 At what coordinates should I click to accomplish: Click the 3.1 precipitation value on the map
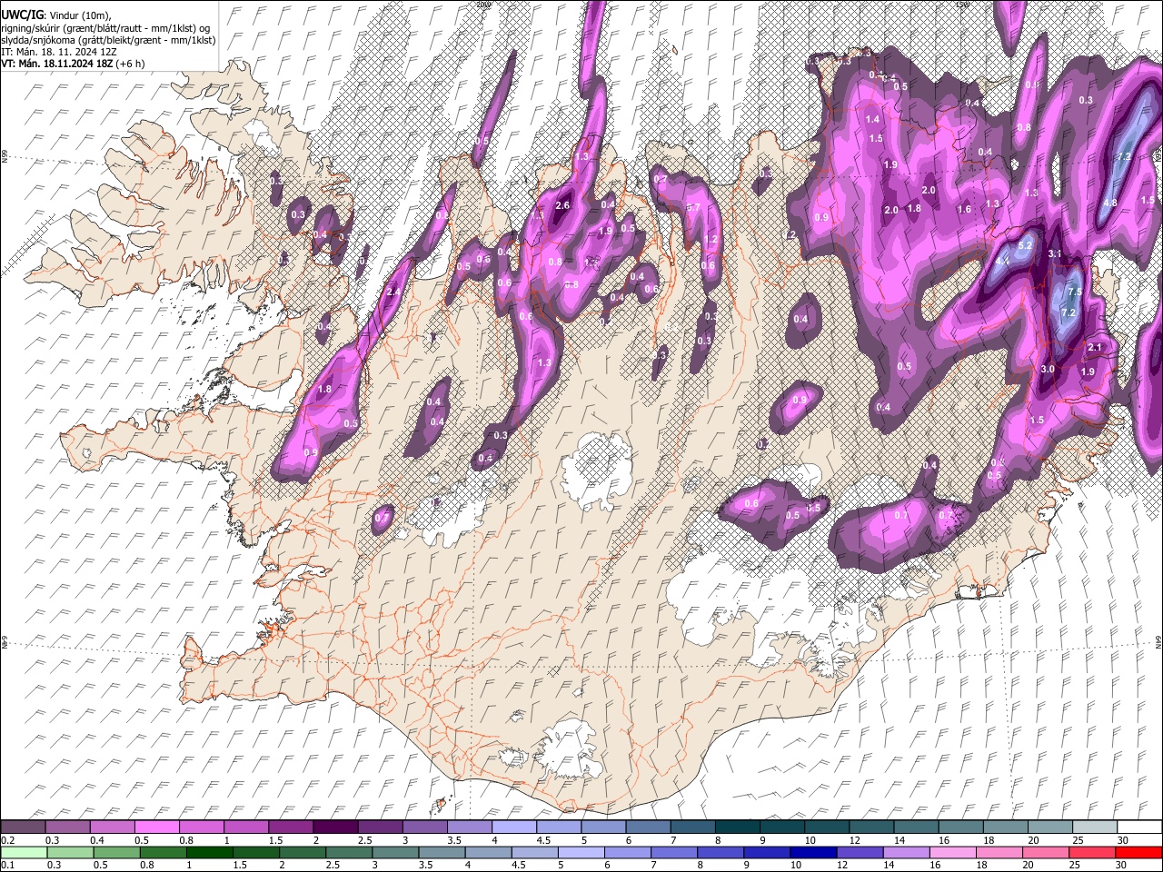click(1055, 253)
